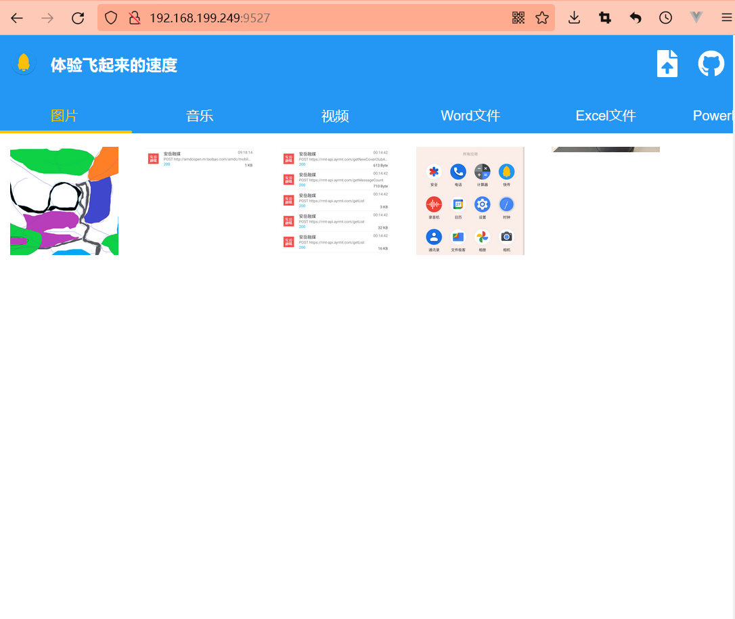Screen dimensions: 735x619
Task: Open the Word文件 tab
Action: tap(470, 116)
